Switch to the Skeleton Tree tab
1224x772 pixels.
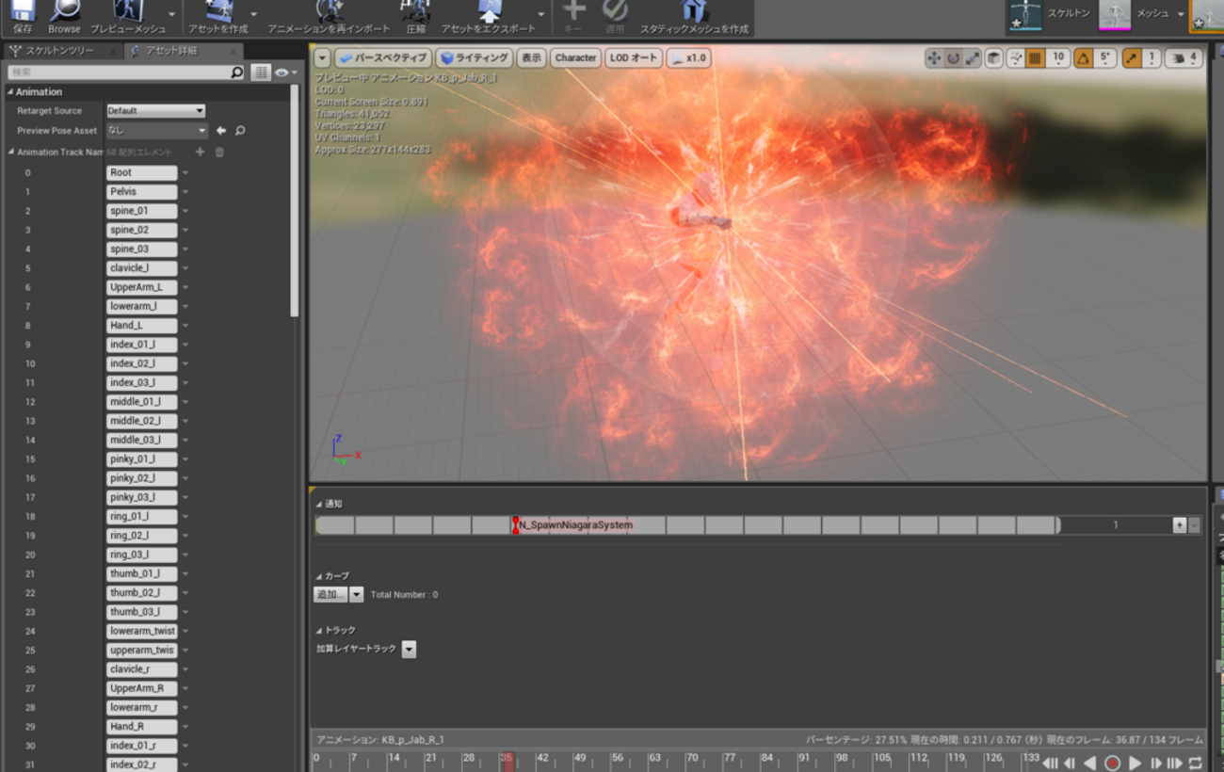58,51
